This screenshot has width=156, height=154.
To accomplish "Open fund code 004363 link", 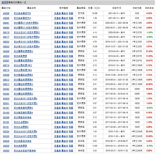I will [6, 89].
